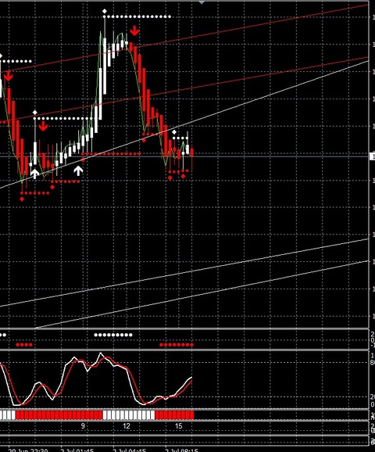Click the "2 Jul 04:45" time axis label
375x452 pixels.
129,450
